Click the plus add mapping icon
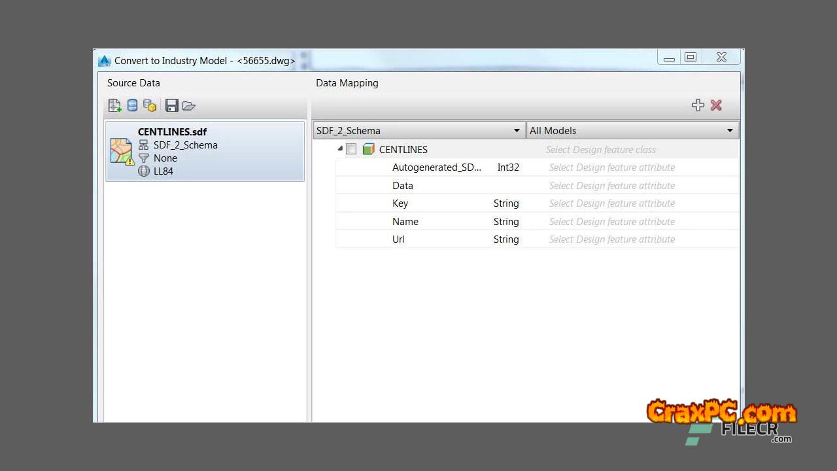 coord(698,105)
